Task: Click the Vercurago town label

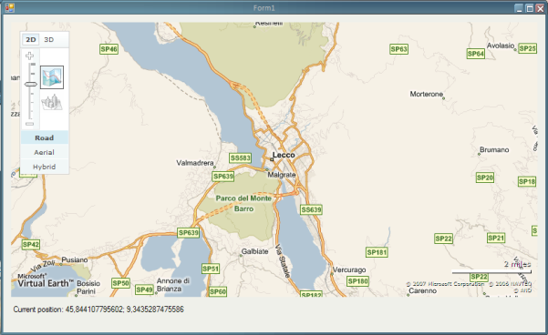Action: pyautogui.click(x=349, y=269)
